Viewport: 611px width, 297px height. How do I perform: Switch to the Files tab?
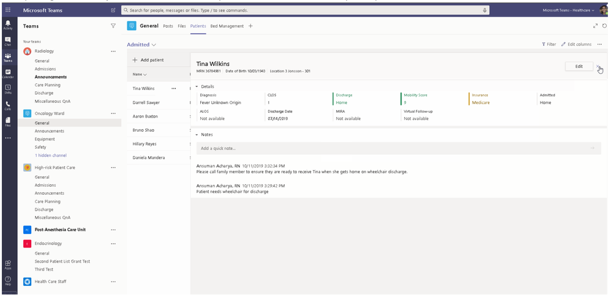point(182,26)
